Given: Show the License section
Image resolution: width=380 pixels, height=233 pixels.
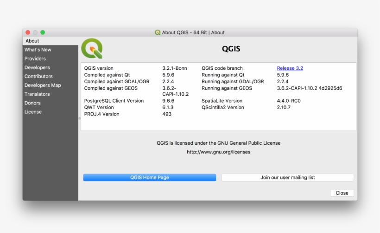Looking at the screenshot, I should click(51, 112).
